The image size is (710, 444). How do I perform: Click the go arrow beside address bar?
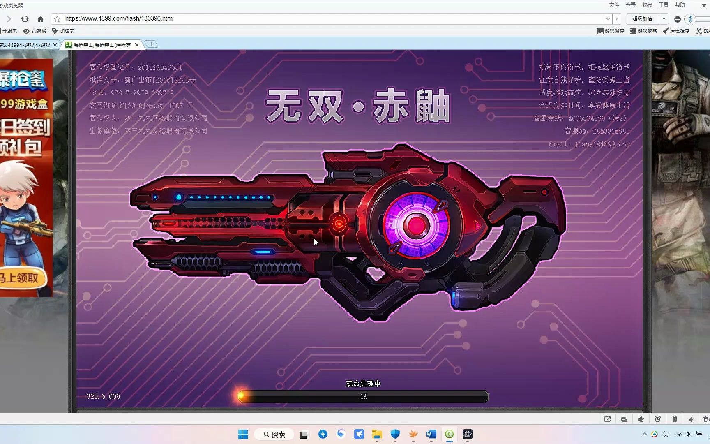[617, 19]
